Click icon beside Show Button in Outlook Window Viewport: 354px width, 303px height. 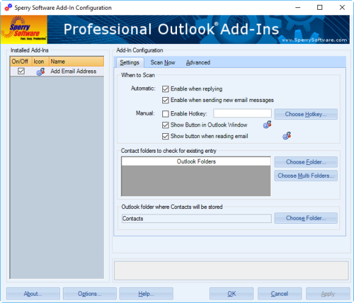[x=267, y=125]
